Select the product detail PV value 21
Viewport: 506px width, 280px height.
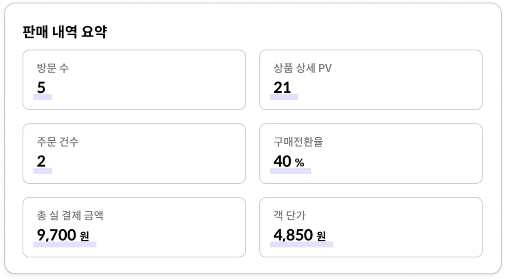282,88
